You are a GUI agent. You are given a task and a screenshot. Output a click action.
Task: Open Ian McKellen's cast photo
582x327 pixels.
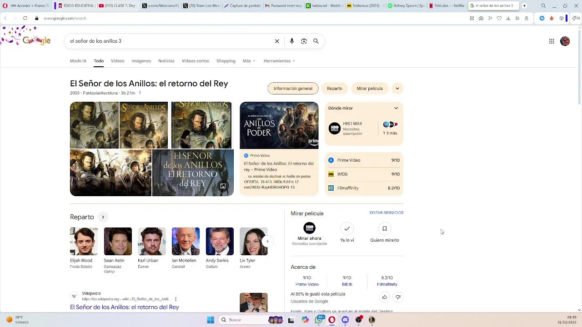pos(186,242)
